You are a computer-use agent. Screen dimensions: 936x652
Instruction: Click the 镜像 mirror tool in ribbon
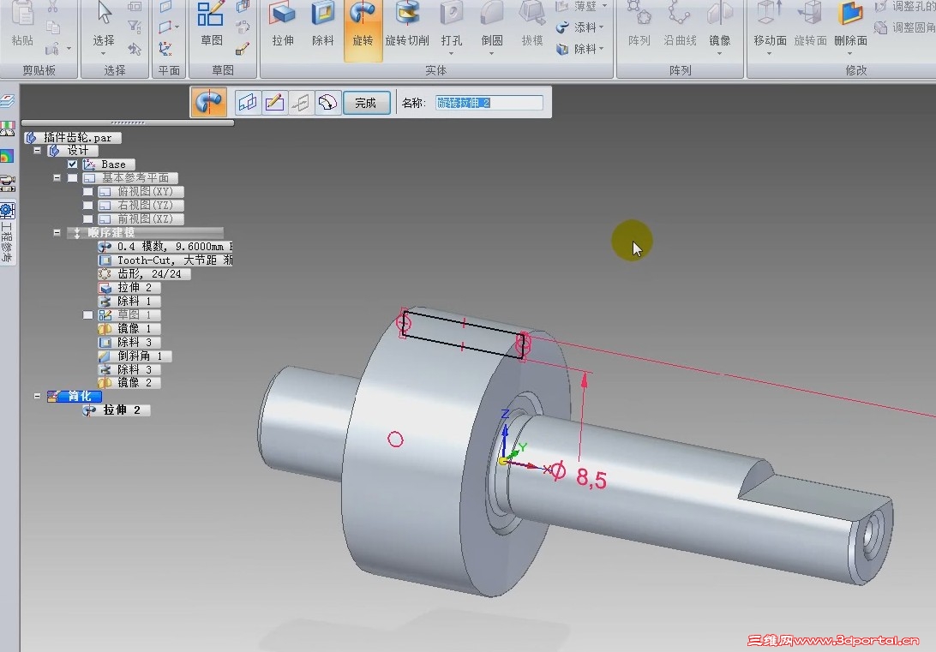[720, 22]
